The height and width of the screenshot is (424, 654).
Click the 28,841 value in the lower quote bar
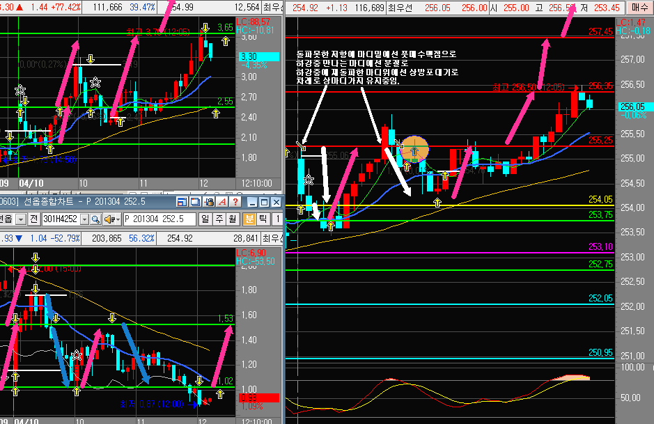(246, 239)
